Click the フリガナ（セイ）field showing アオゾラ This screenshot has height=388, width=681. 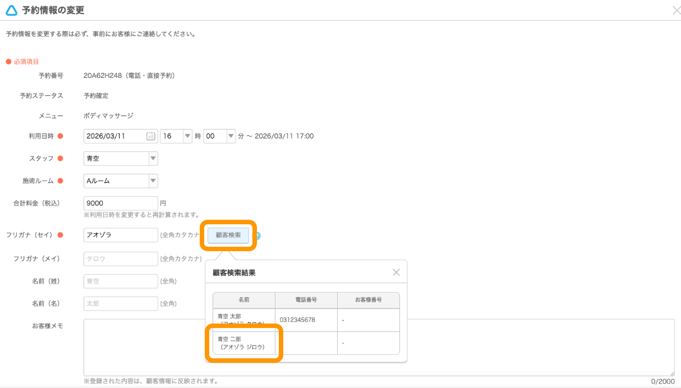point(120,235)
